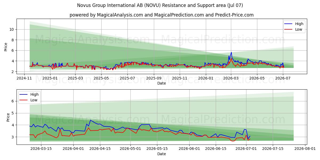This screenshot has height=160, width=320.
Task: Click the '5' y-axis tick in bottom chart
Action: click(x=13, y=113)
